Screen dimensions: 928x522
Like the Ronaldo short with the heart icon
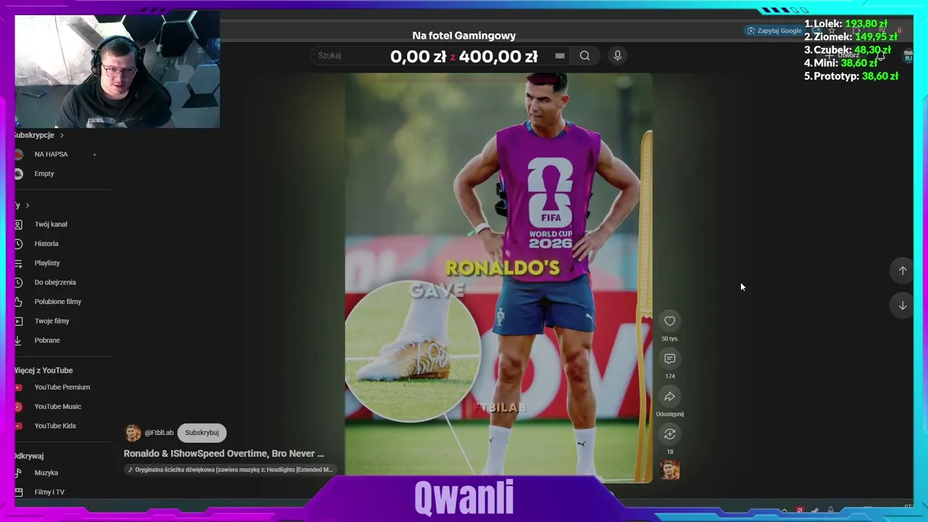pyautogui.click(x=670, y=321)
